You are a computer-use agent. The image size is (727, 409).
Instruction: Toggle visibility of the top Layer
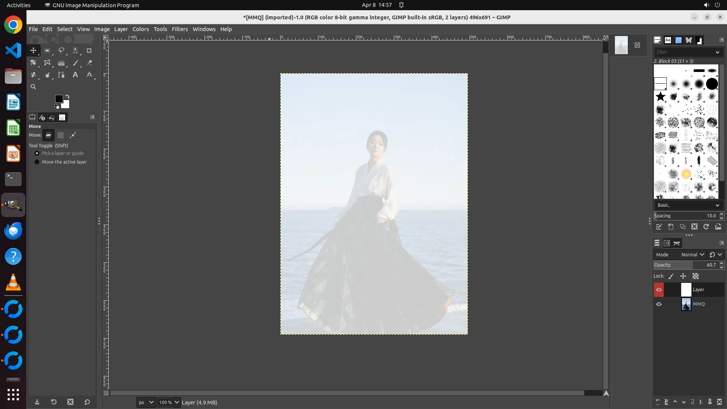click(659, 290)
